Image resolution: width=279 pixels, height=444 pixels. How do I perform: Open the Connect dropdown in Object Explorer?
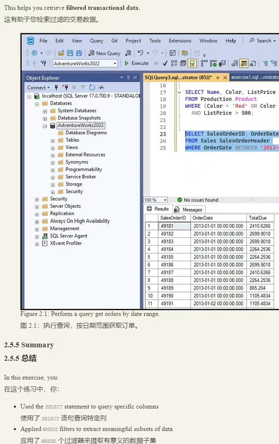[39, 88]
